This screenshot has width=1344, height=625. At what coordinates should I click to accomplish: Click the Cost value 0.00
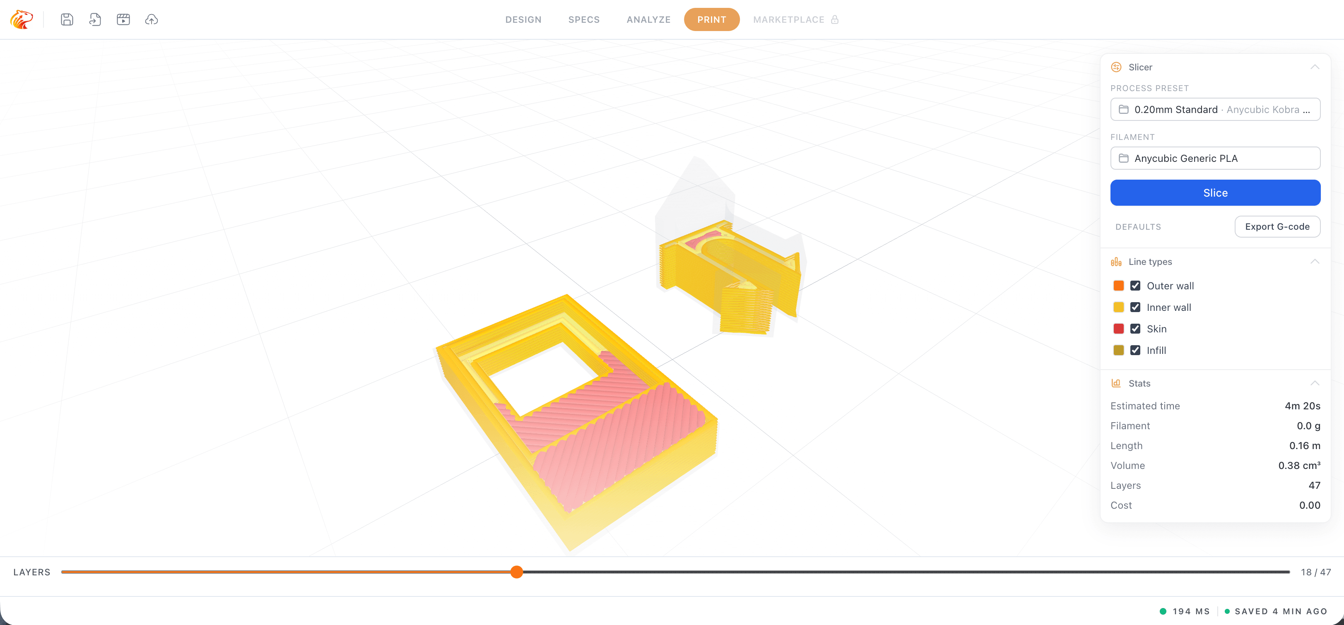click(1310, 505)
